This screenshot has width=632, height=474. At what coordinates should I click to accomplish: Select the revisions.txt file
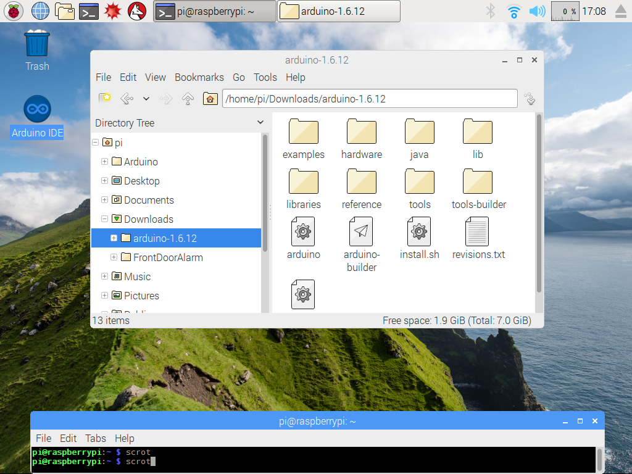tap(478, 238)
